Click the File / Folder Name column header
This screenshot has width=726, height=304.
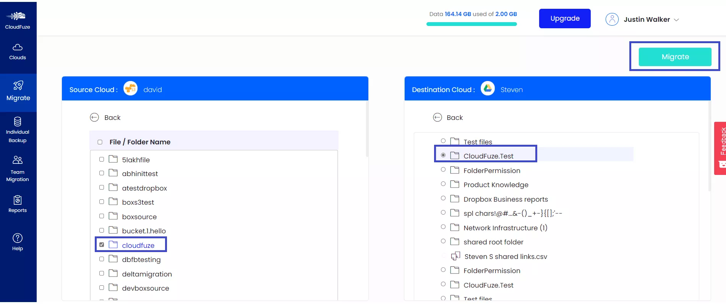point(140,142)
